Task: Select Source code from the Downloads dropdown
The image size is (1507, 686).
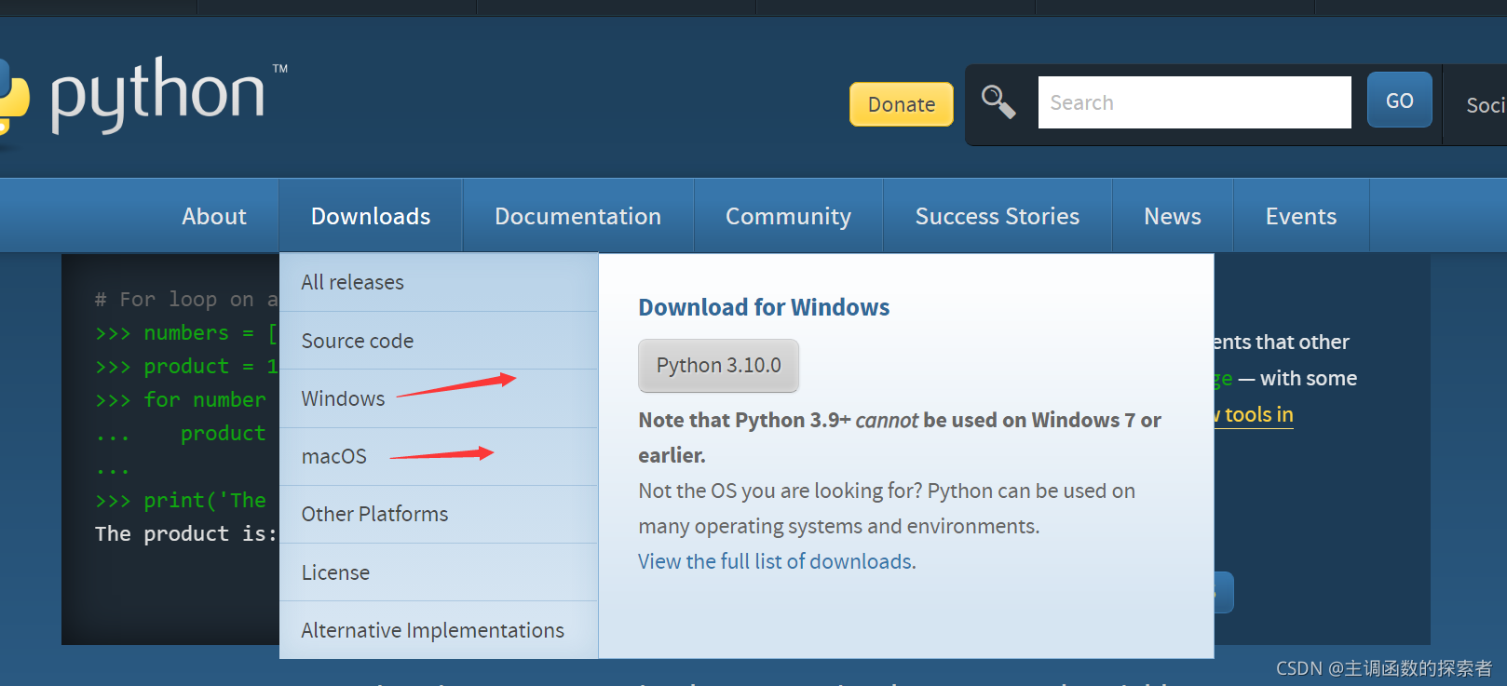Action: (x=439, y=341)
